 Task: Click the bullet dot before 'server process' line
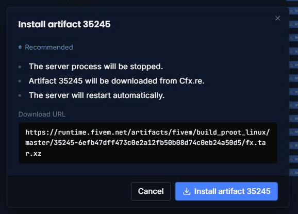click(x=20, y=67)
